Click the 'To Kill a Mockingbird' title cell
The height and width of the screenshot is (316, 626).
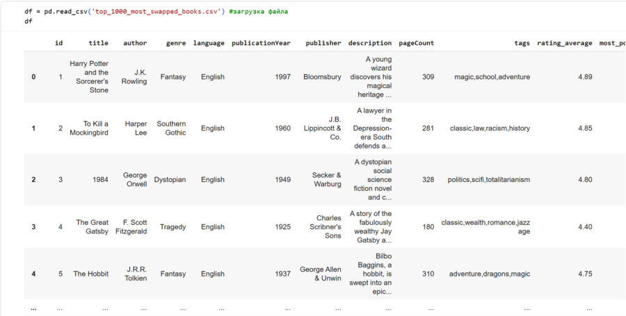point(89,128)
